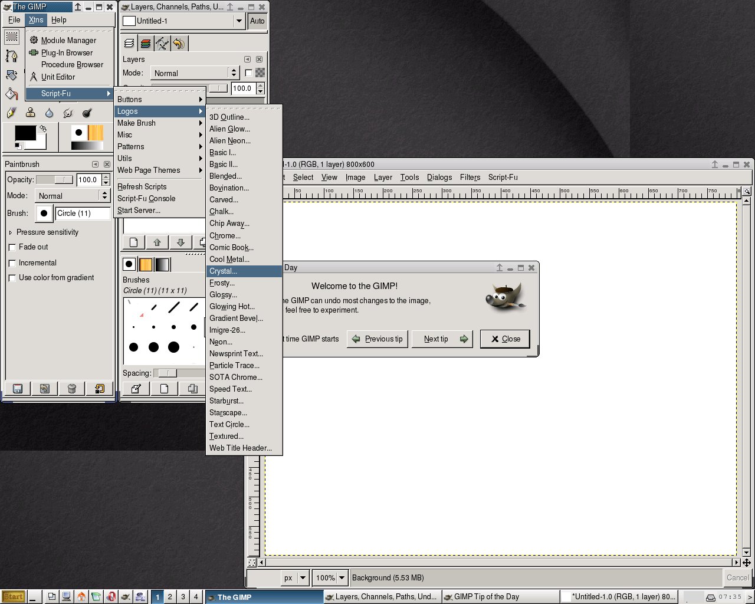Open Plug-In Browser from Xtns menu
This screenshot has height=604, width=755.
70,52
